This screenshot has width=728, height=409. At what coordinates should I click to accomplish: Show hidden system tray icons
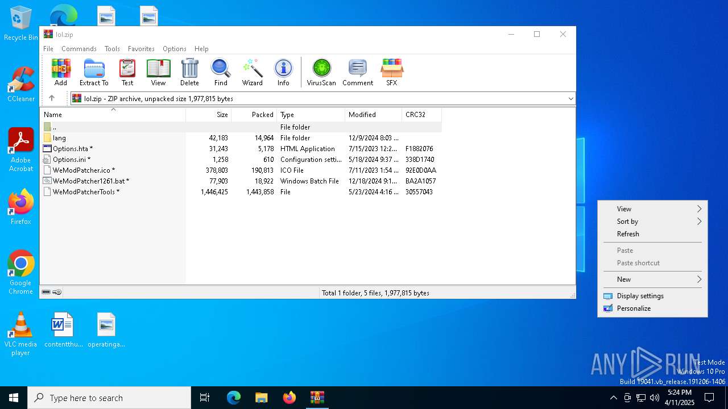pos(613,398)
